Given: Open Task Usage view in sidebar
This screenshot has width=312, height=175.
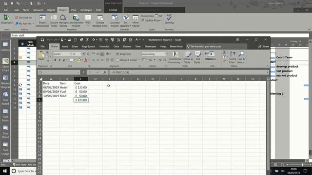Looking at the screenshot, I should pyautogui.click(x=5, y=148).
